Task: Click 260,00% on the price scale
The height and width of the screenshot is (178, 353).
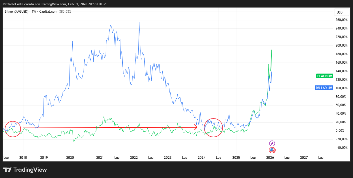Action: 341,20
